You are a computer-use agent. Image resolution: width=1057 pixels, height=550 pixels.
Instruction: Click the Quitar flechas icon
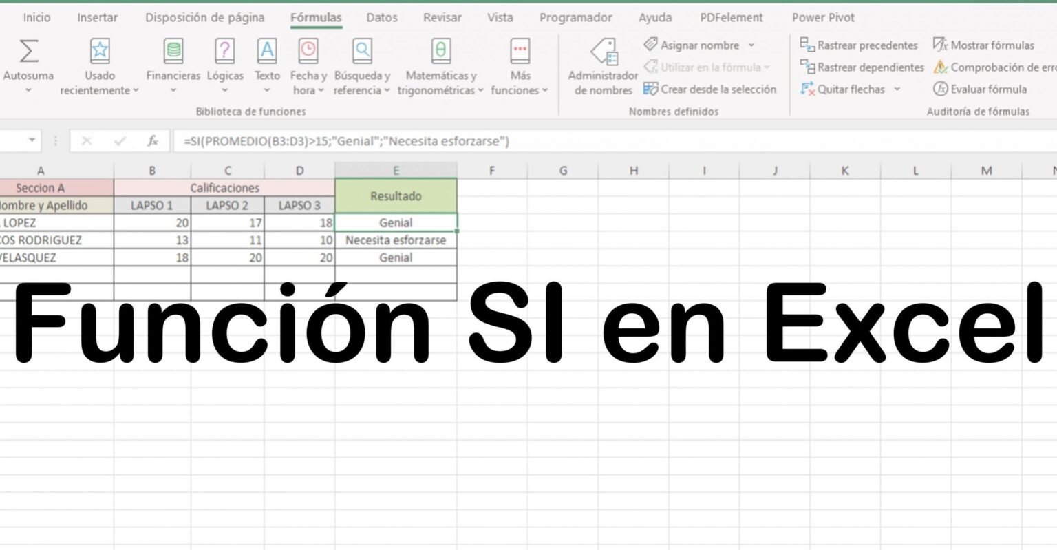tap(807, 89)
